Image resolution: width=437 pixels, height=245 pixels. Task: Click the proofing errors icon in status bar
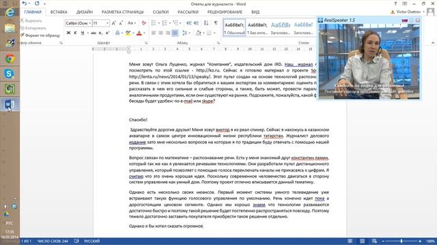(x=76, y=241)
